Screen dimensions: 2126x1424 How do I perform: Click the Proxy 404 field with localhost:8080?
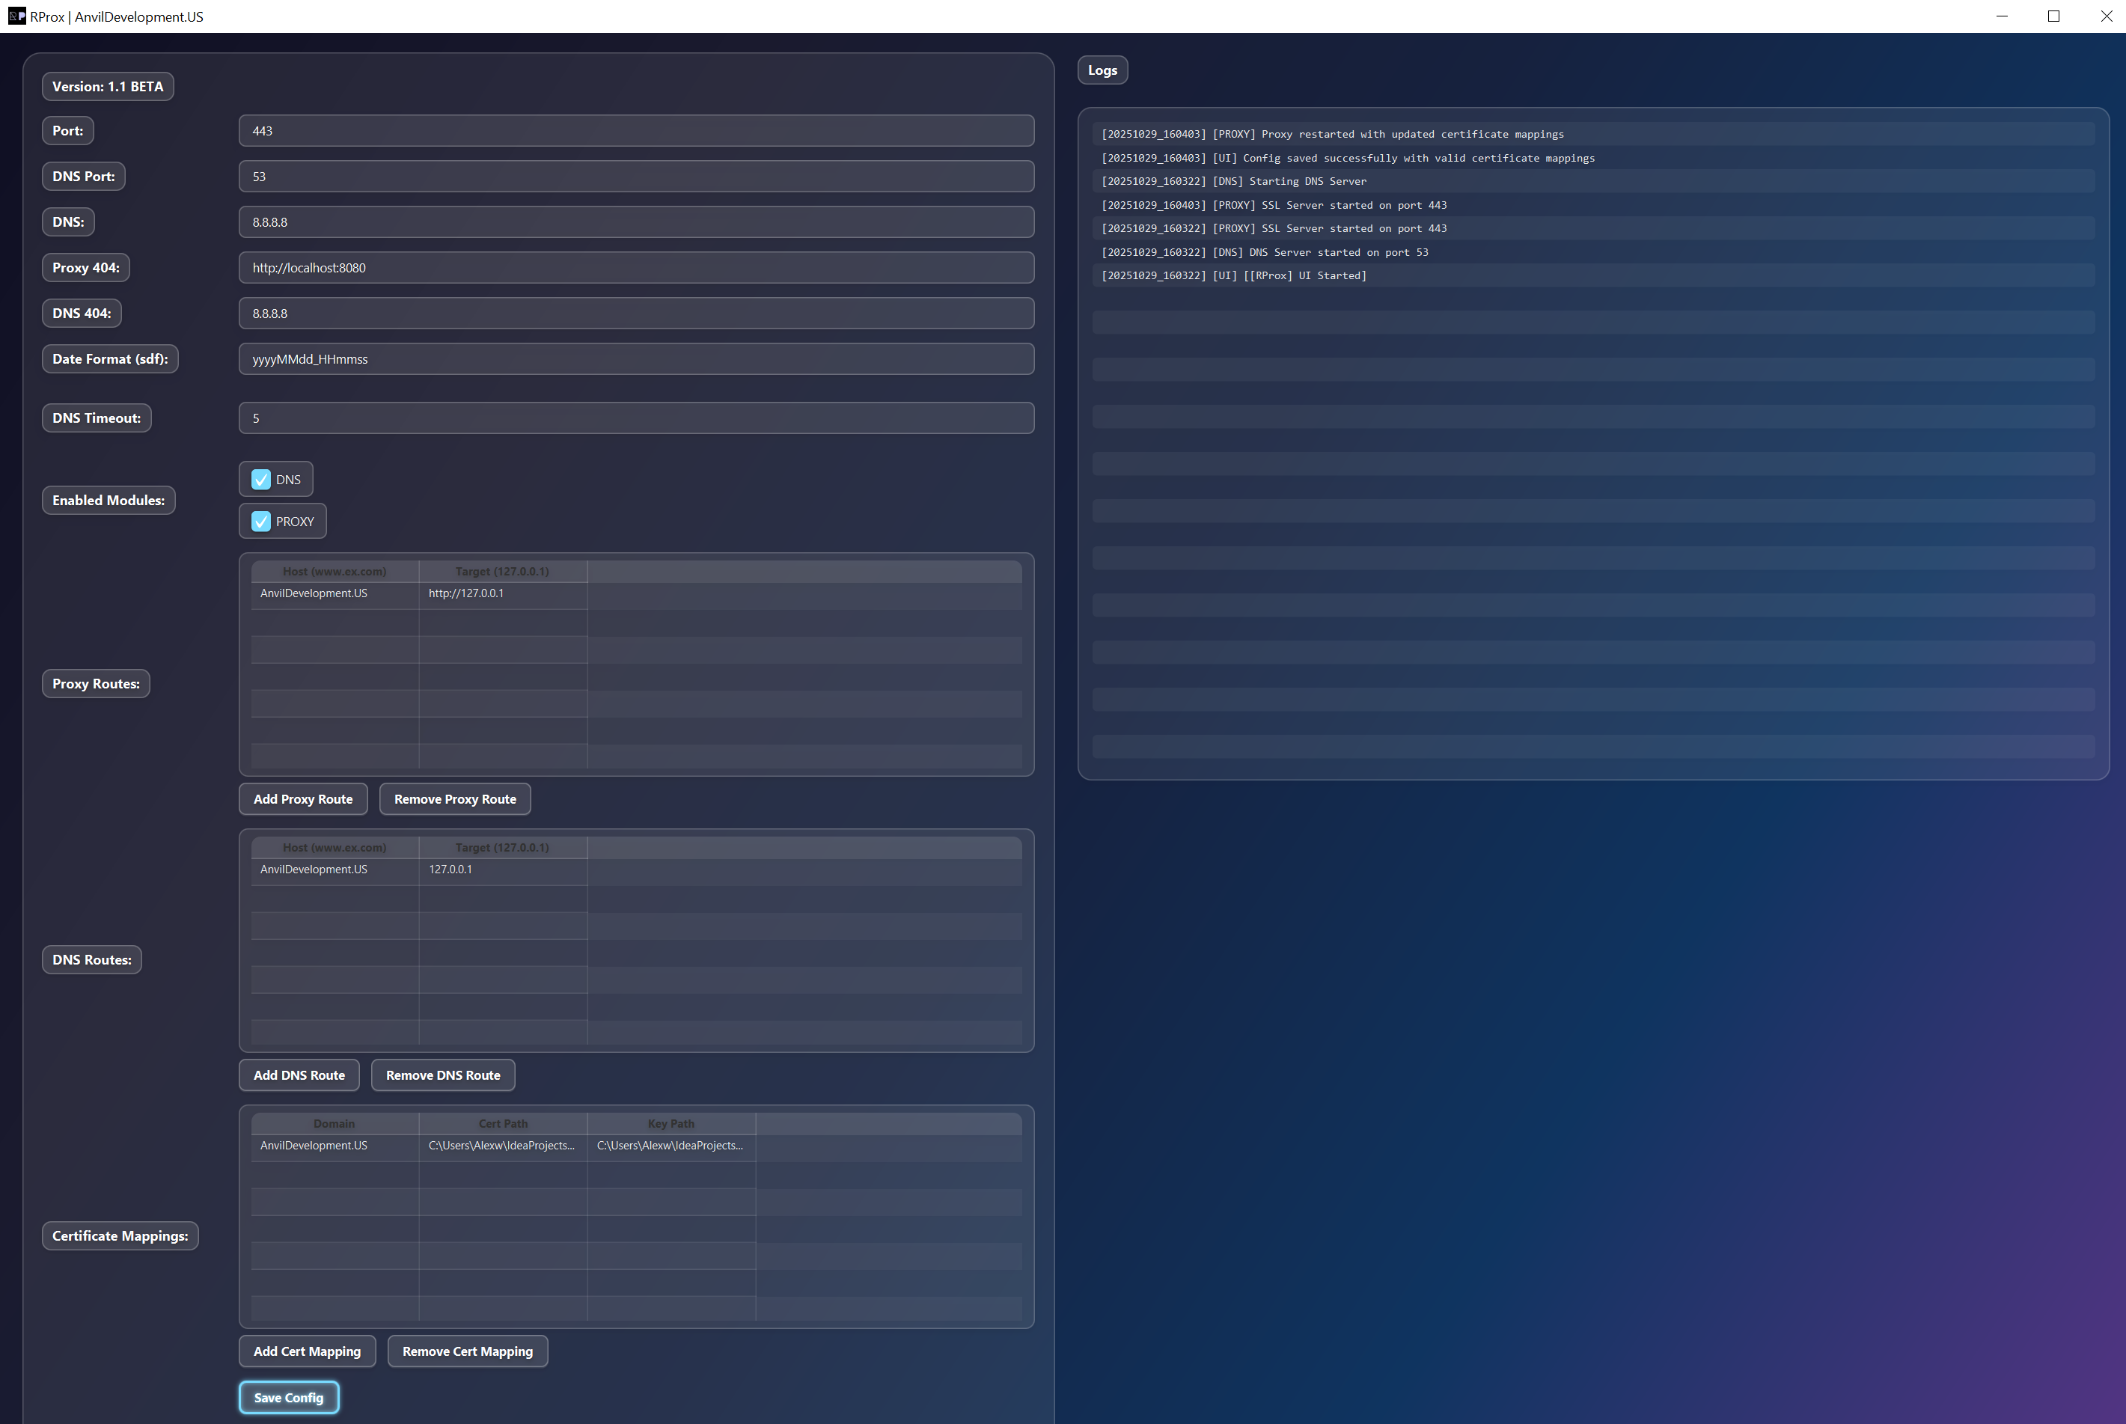point(637,268)
